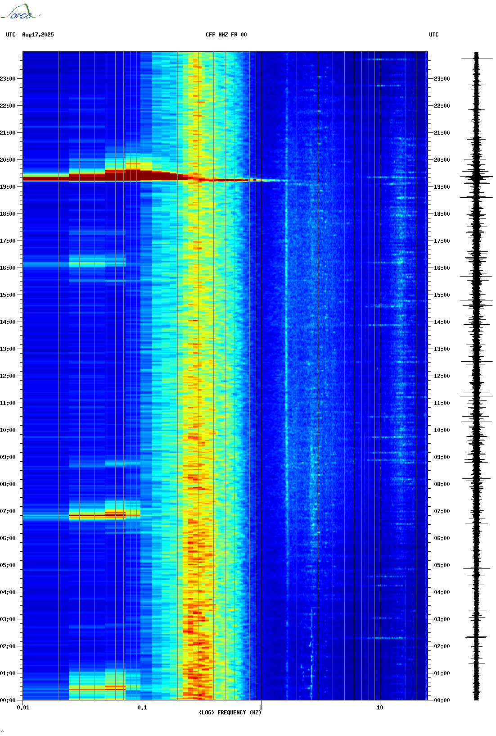Click '20:00' on the left time axis
This screenshot has width=496, height=736.
(8, 160)
